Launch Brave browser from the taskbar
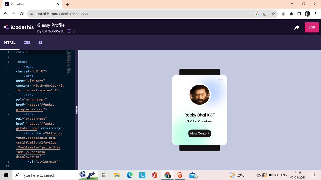The image size is (321, 180). pos(180,175)
